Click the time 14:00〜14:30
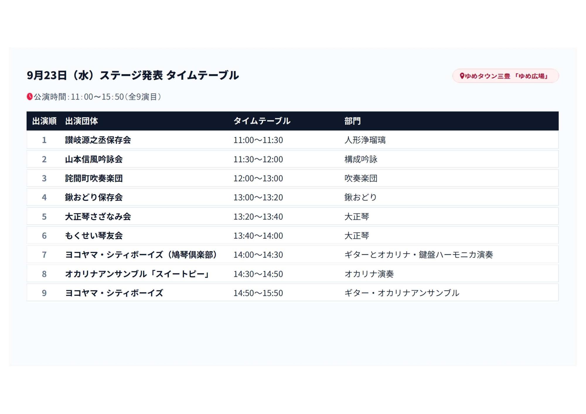 [258, 255]
